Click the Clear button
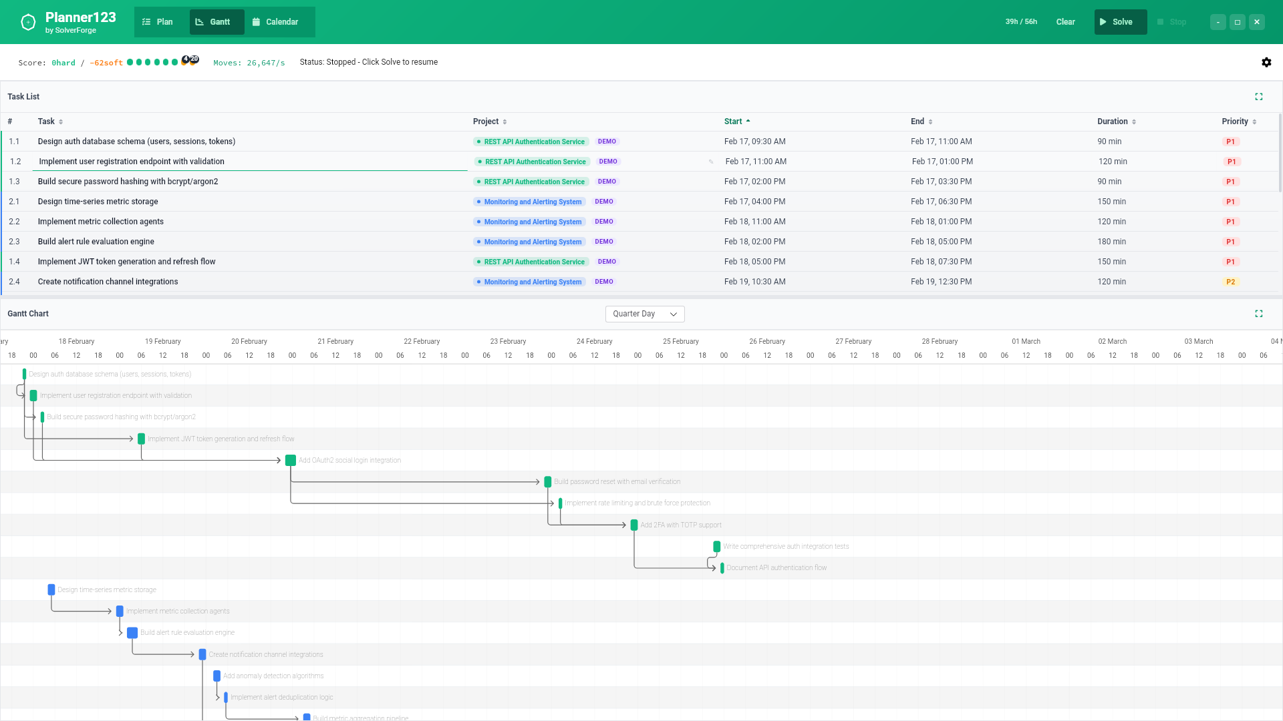Image resolution: width=1283 pixels, height=721 pixels. click(1065, 22)
